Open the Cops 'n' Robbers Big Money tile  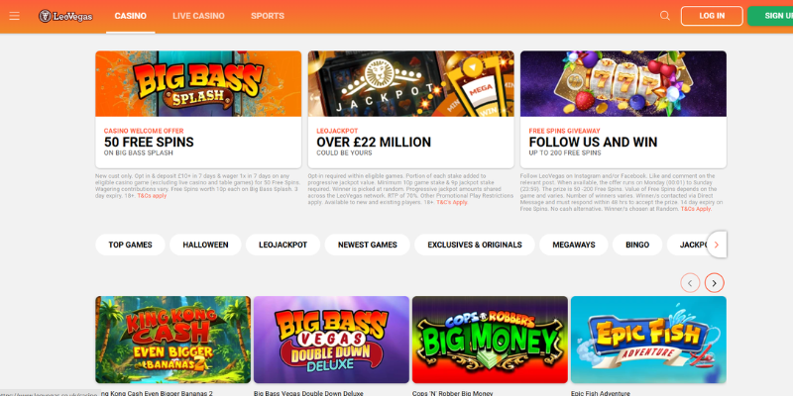[x=490, y=340]
